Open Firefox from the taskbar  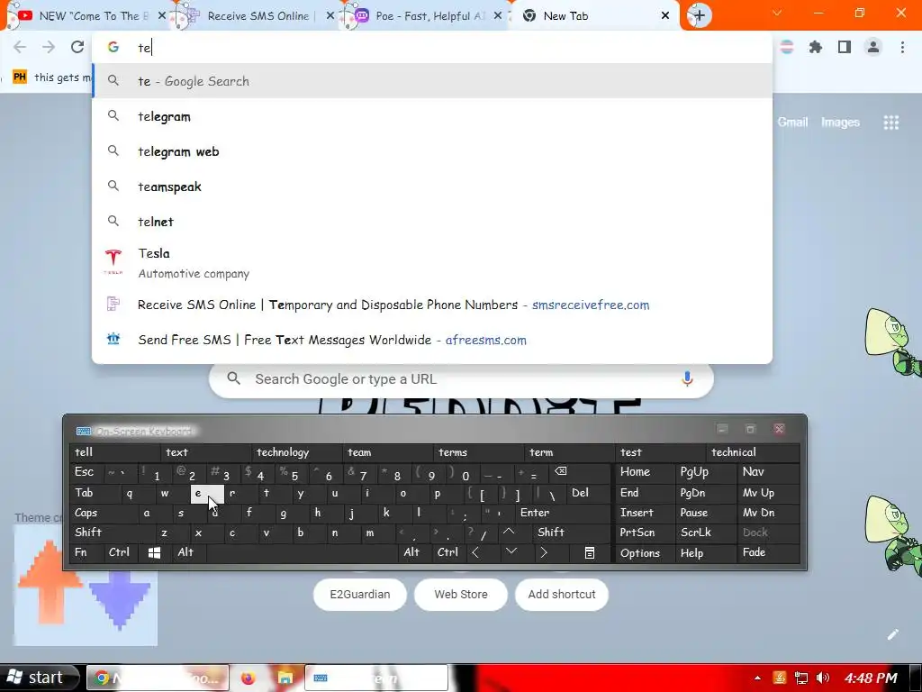[x=249, y=678]
